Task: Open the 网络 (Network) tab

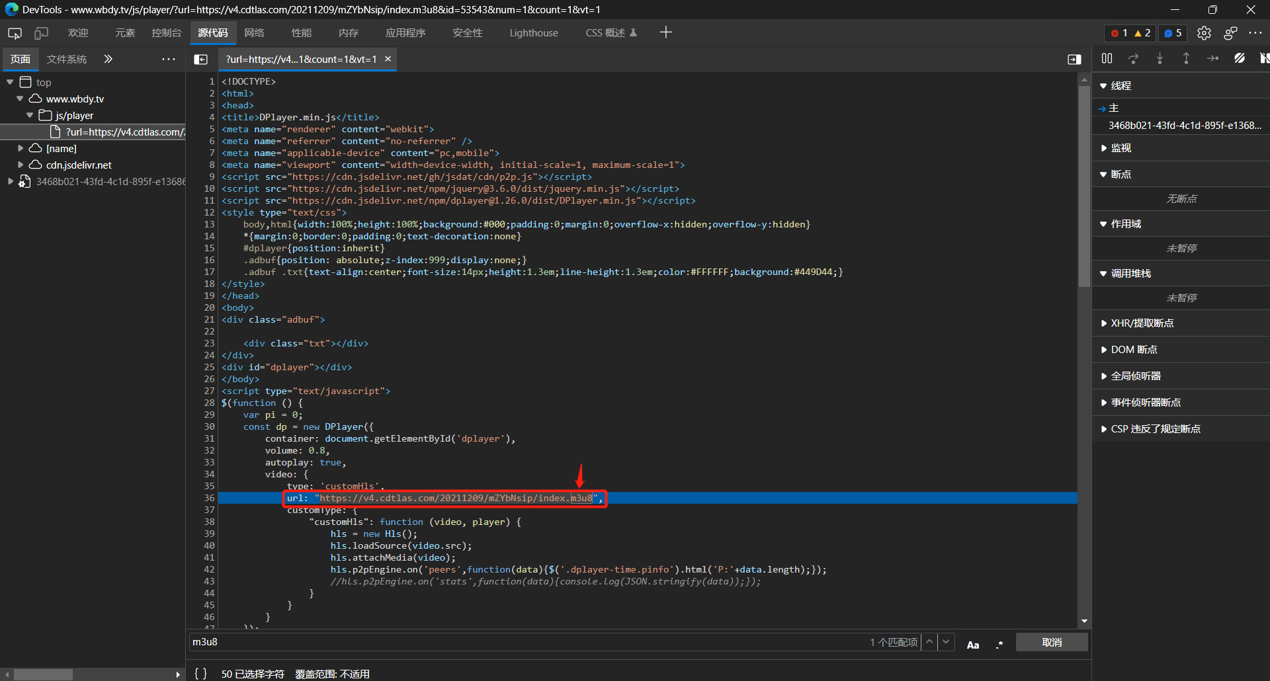Action: click(x=254, y=33)
